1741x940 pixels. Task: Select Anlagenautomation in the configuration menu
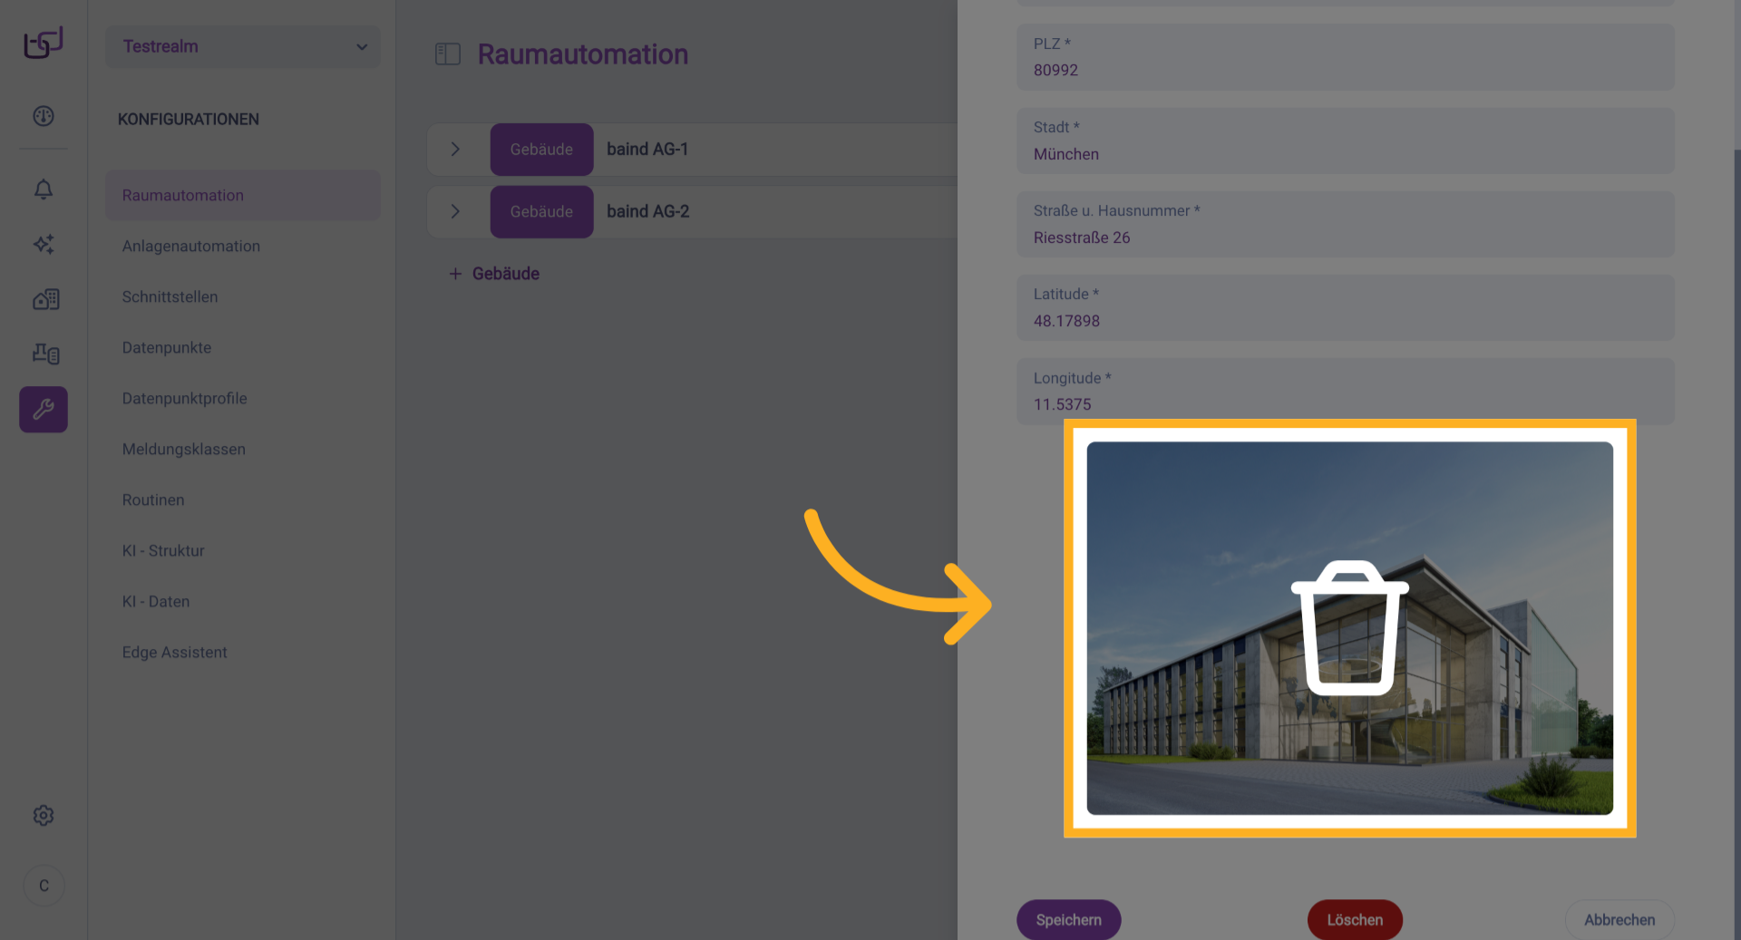191,247
